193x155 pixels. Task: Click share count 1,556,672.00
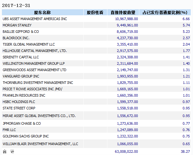[127, 116]
